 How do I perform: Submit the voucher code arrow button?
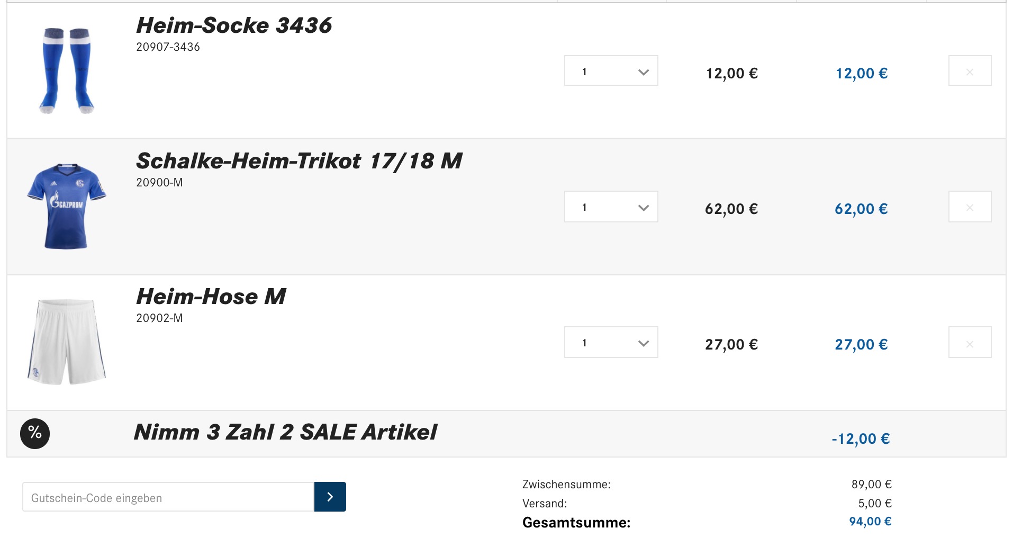pos(330,497)
